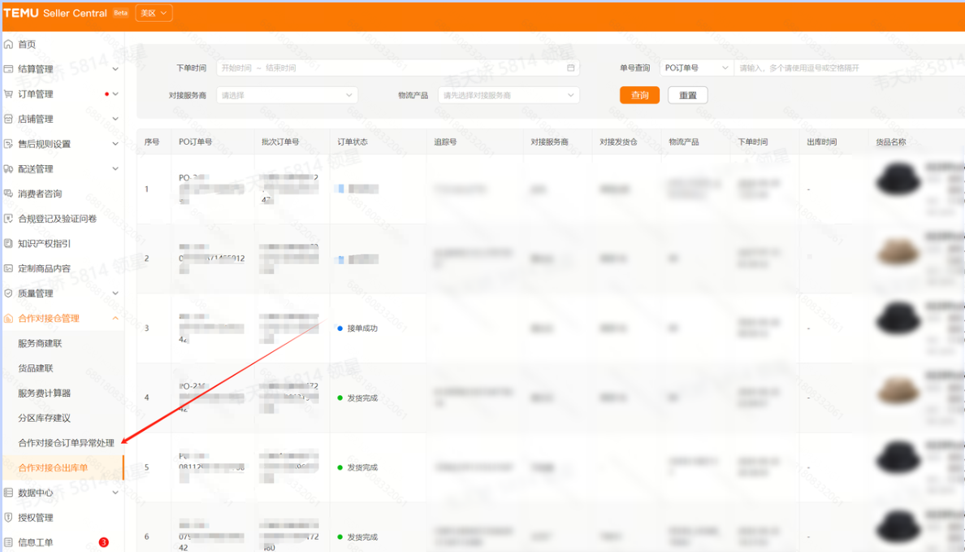
Task: Click the 出库时间 column header
Action: 821,141
